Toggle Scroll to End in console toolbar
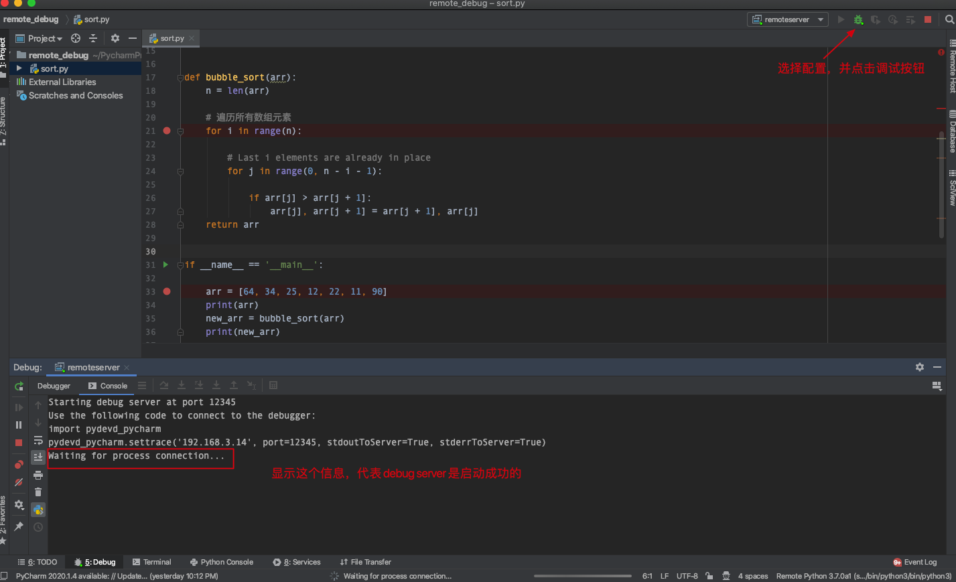Screen dimensions: 956x582 pyautogui.click(x=38, y=457)
